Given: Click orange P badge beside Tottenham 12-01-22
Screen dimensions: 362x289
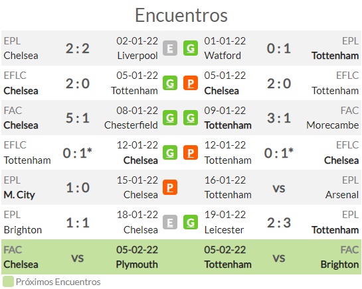Looking at the screenshot, I should (x=191, y=152).
